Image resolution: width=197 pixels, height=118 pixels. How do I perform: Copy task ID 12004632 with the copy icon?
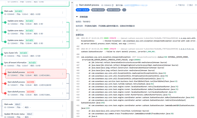[x=112, y=5]
